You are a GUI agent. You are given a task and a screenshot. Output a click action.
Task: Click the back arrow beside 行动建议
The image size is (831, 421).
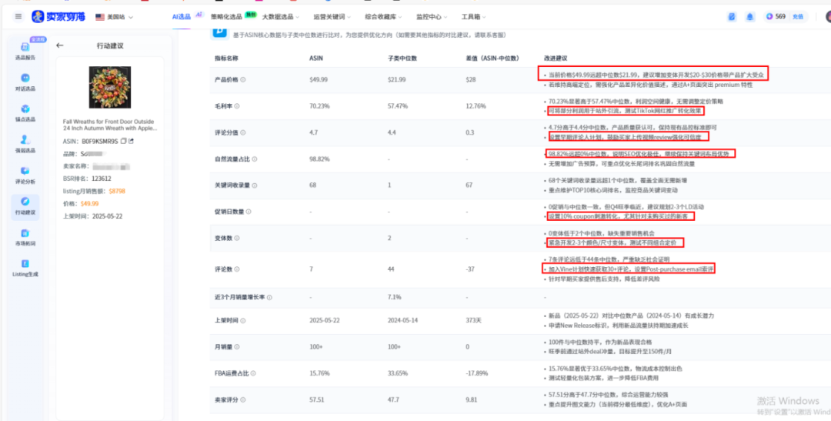point(60,45)
